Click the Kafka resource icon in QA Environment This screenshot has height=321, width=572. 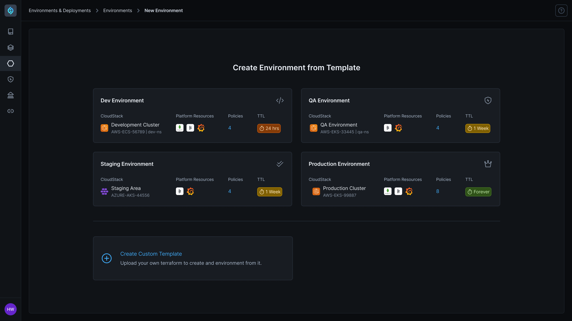(388, 128)
